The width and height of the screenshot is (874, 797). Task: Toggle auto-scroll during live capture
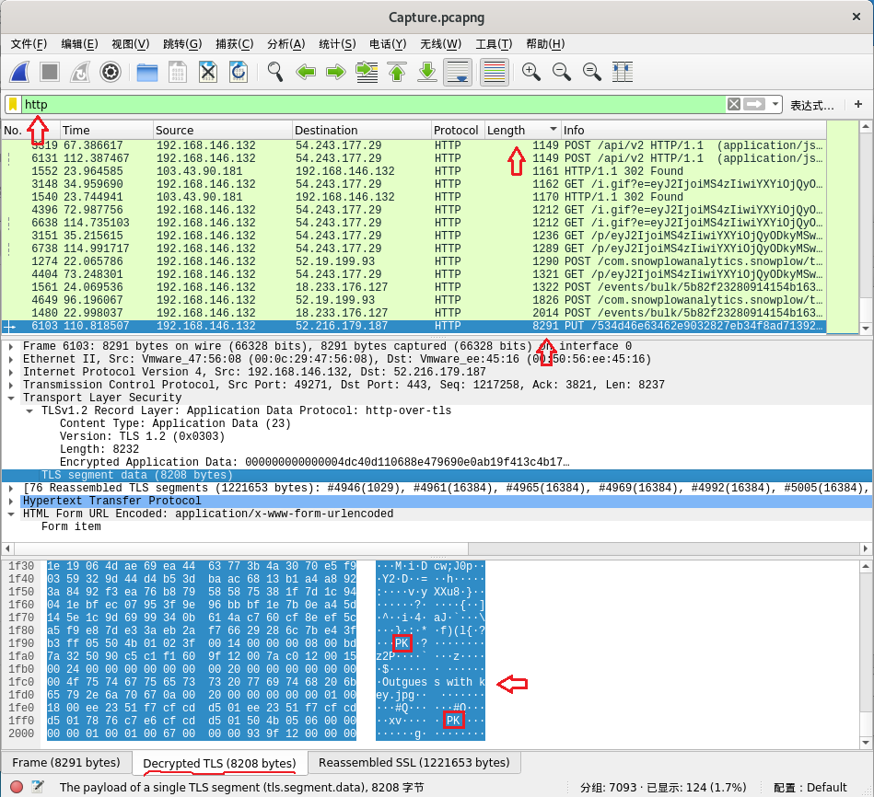(x=458, y=72)
